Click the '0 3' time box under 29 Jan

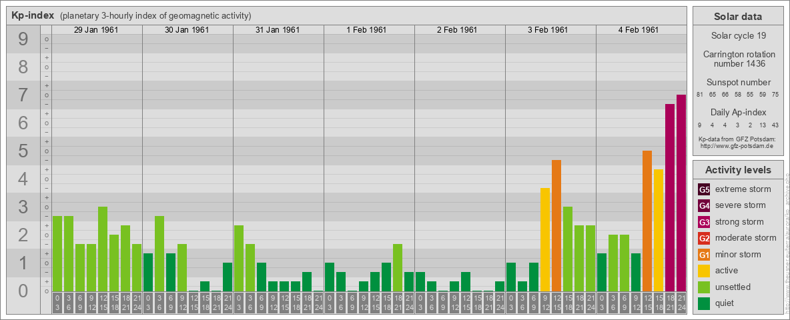(57, 304)
